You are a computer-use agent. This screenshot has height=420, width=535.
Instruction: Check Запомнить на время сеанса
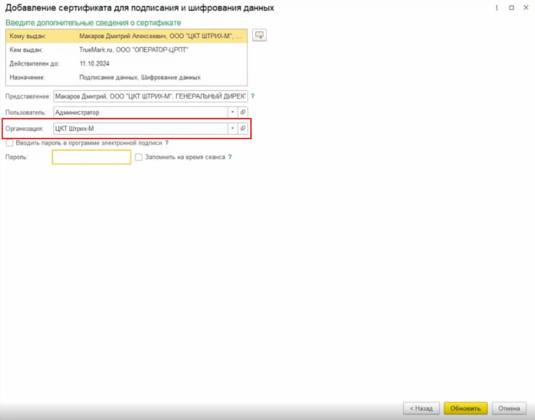coord(139,157)
